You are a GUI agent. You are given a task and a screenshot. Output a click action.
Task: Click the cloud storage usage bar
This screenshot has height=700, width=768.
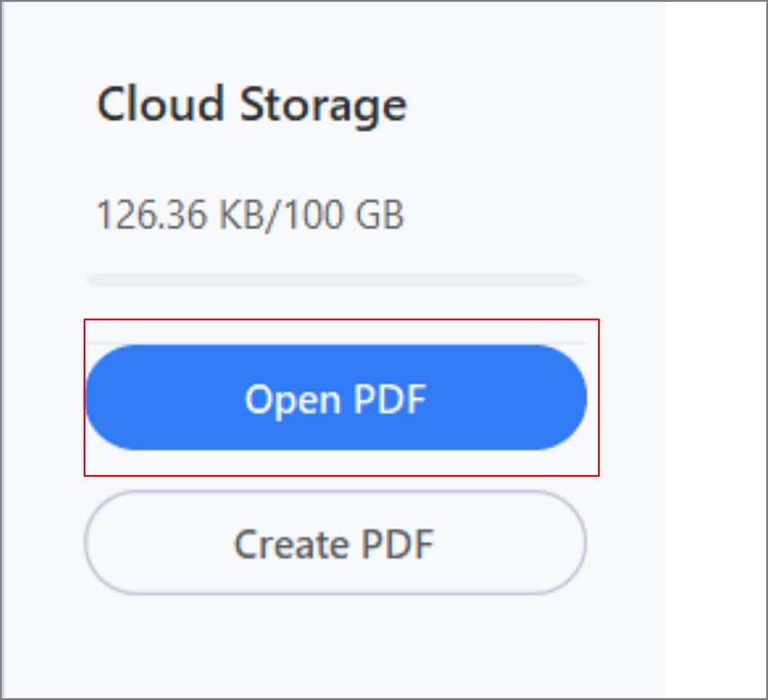pyautogui.click(x=335, y=281)
